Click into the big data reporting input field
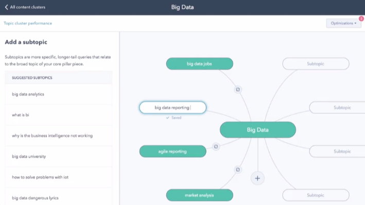The width and height of the screenshot is (365, 205). coord(173,107)
